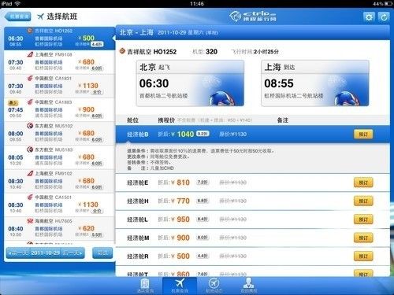
Task: Book the 经济舱H fare at ¥770
Action: 363,201
